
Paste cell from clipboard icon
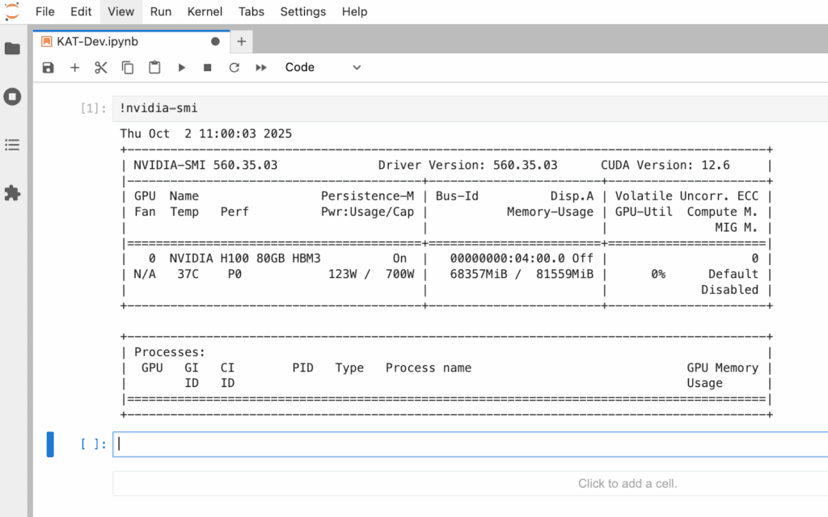[154, 68]
